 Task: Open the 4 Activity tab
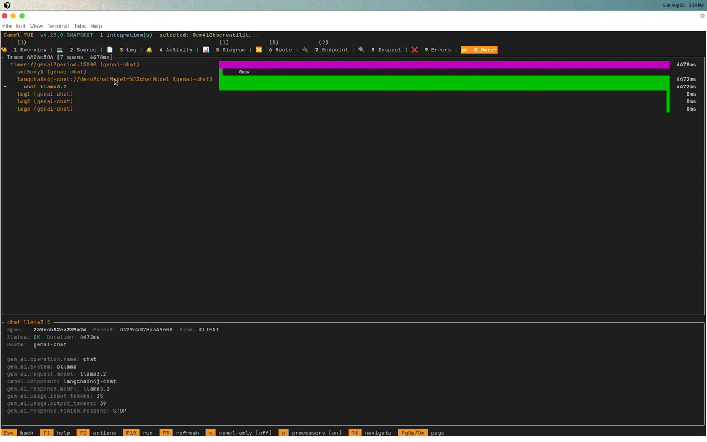176,50
